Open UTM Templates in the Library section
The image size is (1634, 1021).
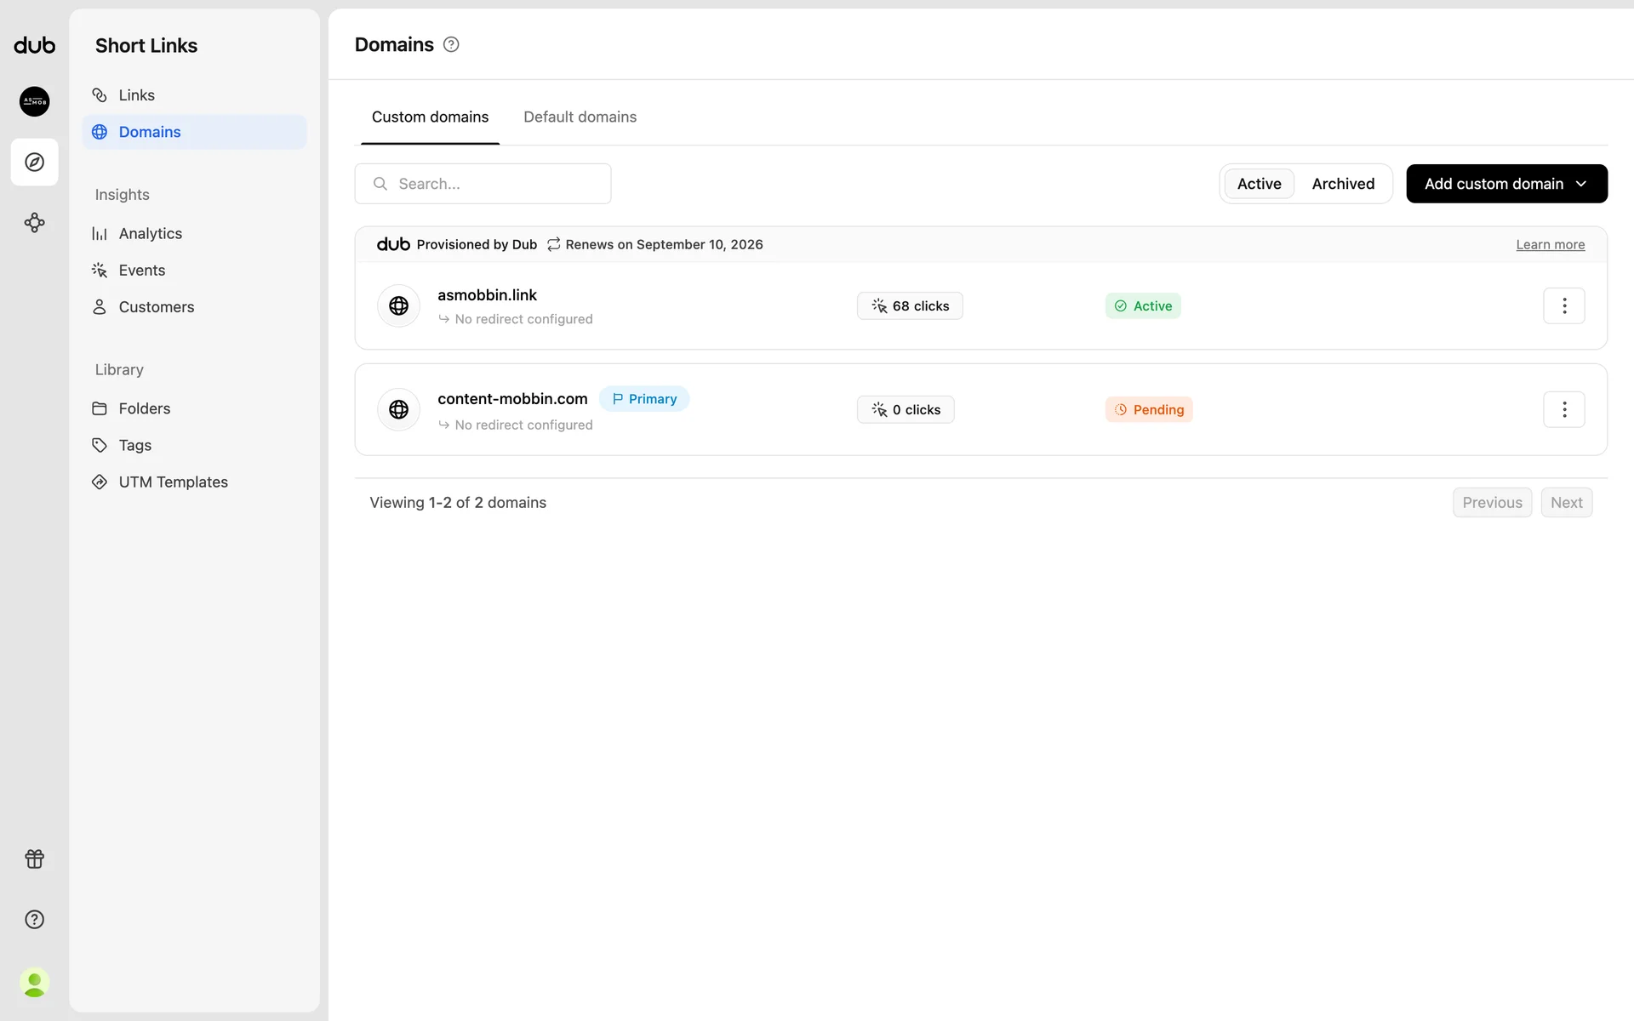click(173, 482)
